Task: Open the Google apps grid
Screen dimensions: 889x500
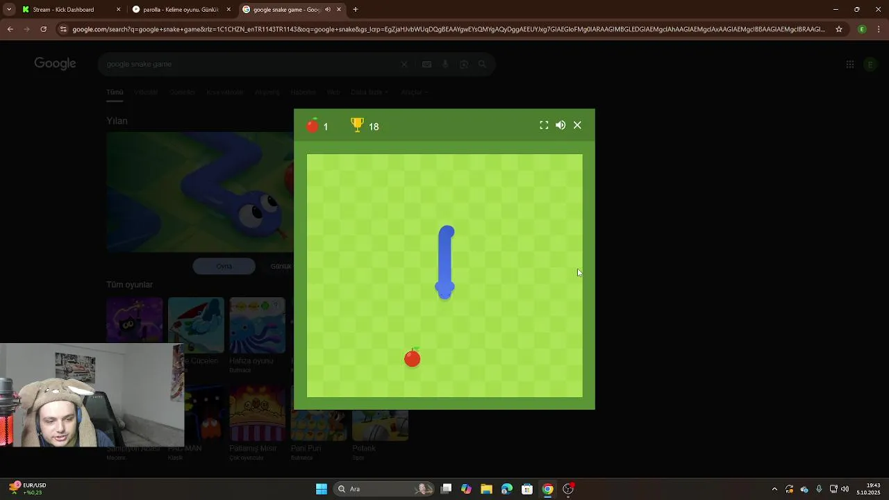Action: 850,65
